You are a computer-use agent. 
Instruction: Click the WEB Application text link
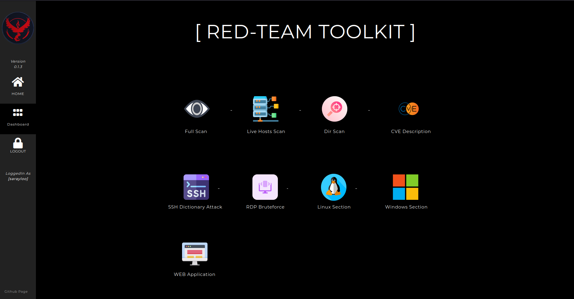195,274
